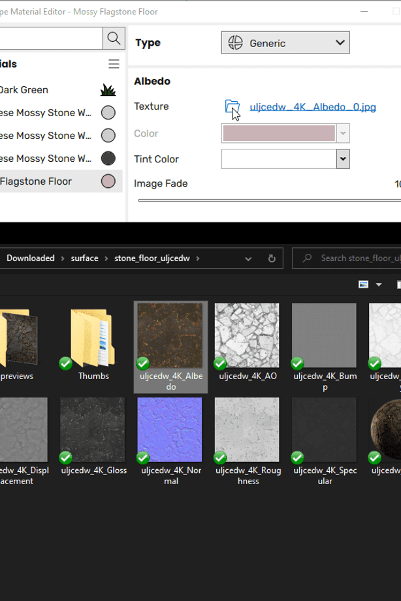Click the Explorer view layout icon
This screenshot has height=601, width=401.
click(364, 285)
